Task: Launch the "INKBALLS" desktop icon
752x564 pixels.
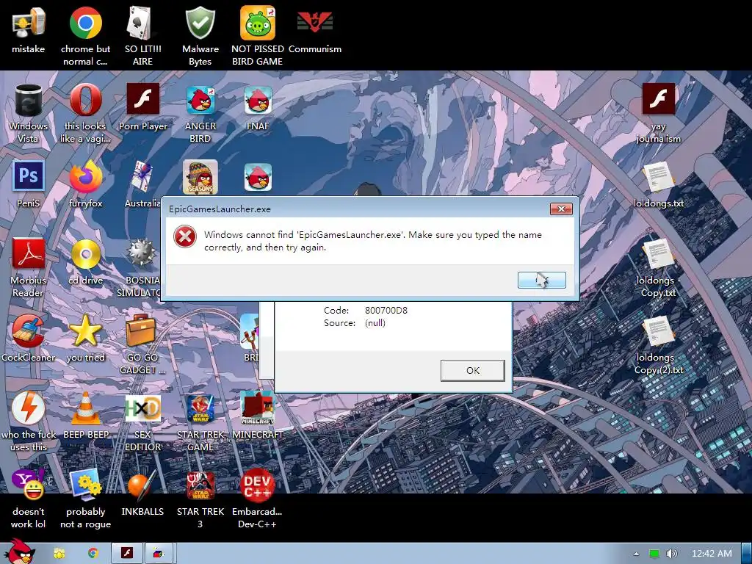Action: click(142, 485)
